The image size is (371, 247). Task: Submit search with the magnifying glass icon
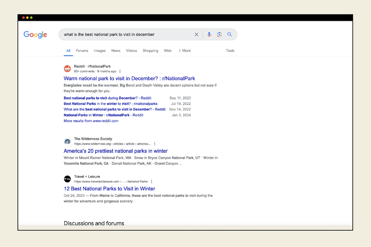(x=230, y=35)
